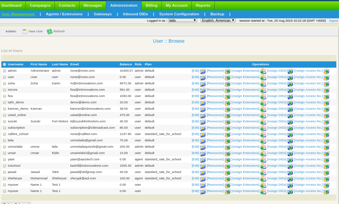Go to the Dashboard tab

[x=12, y=6]
